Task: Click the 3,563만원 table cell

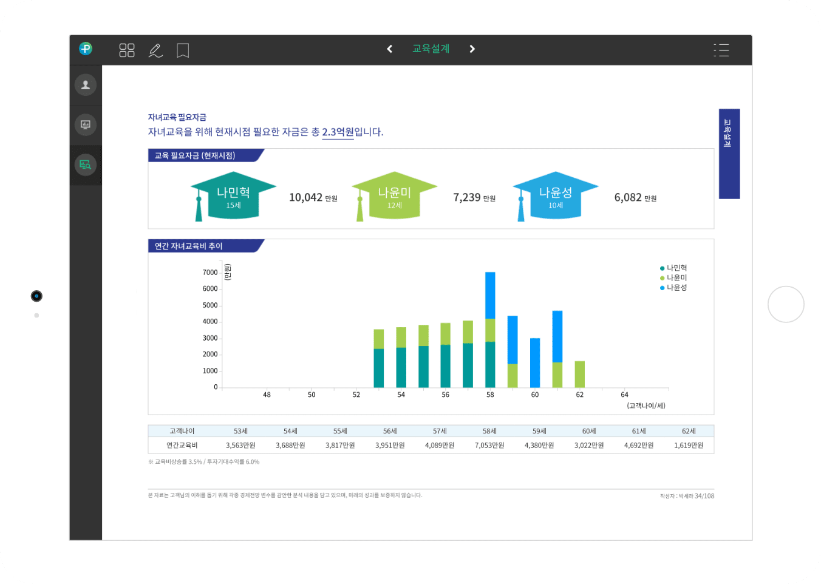Action: pyautogui.click(x=240, y=445)
